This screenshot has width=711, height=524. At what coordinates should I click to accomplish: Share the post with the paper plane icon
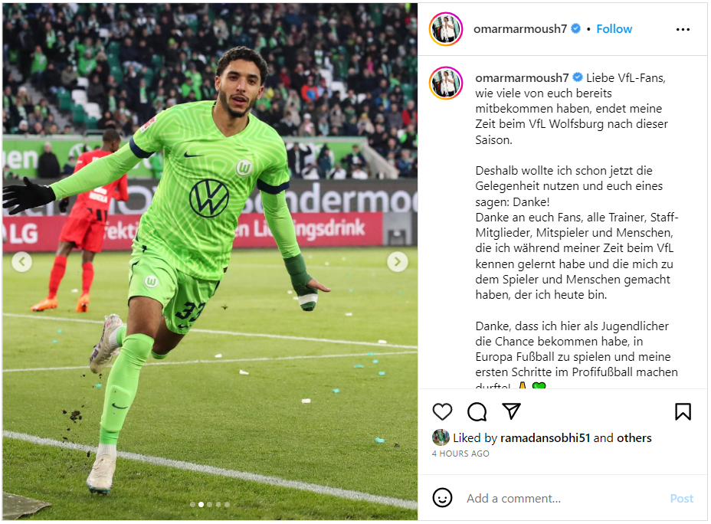512,411
